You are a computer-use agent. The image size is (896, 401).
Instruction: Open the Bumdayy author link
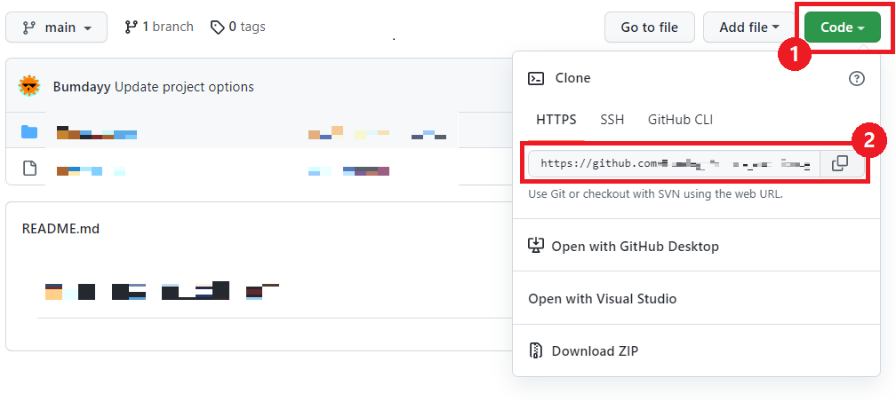point(83,87)
